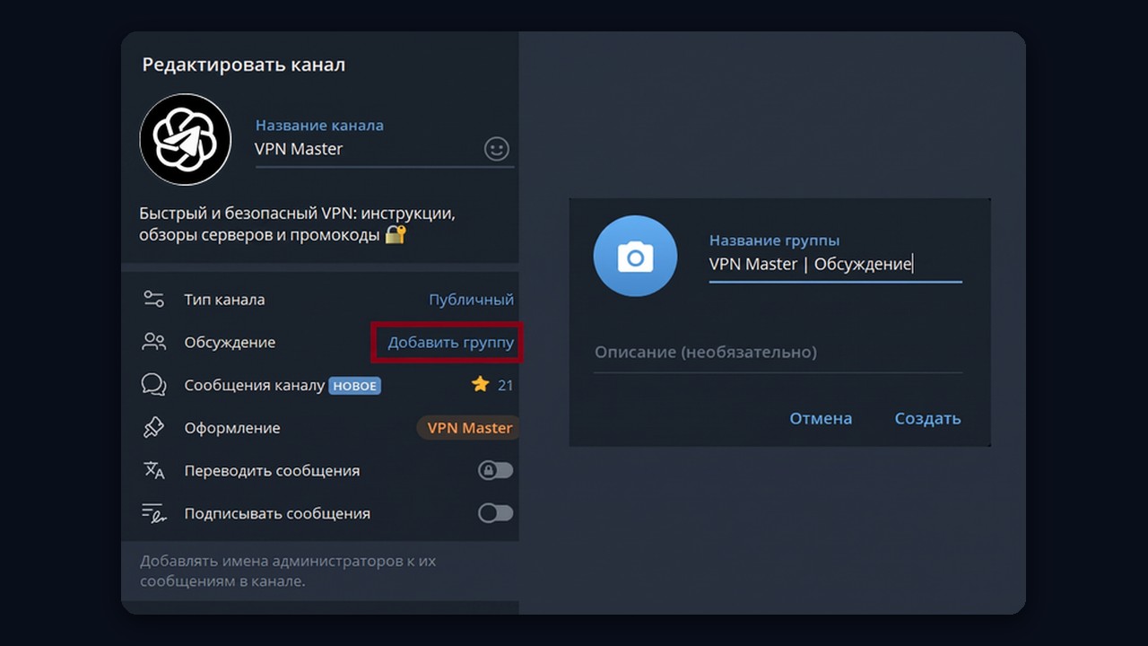Click the channel avatar logo
Image resolution: width=1148 pixels, height=646 pixels.
pyautogui.click(x=186, y=140)
